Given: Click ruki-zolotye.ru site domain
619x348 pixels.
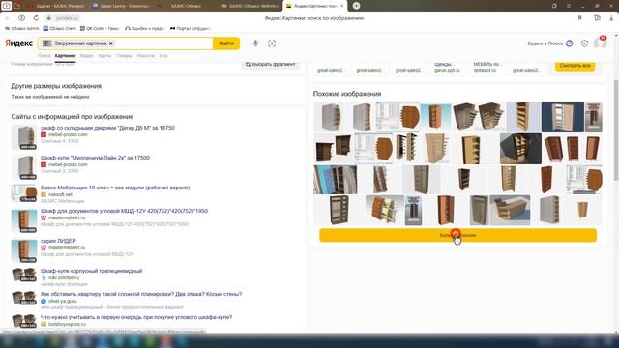Looking at the screenshot, I should click(x=64, y=277).
